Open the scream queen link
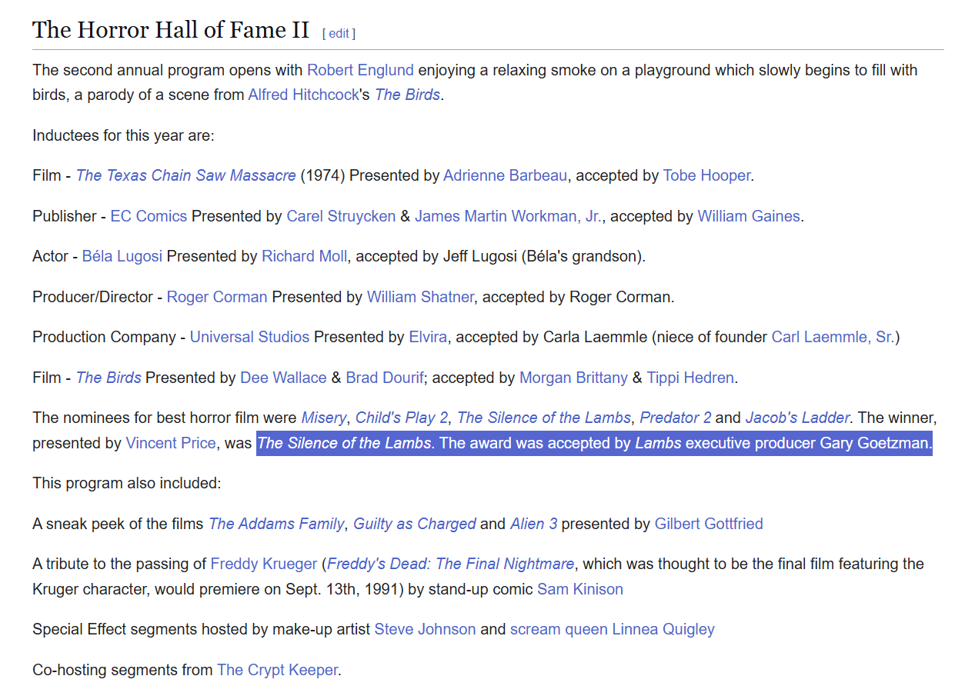 tap(559, 629)
